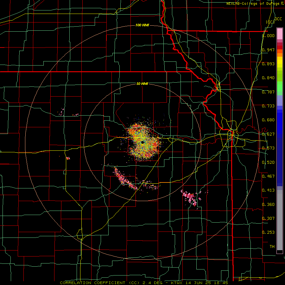Screen dimensions: 285x285
Task: Click the 0.573 value on the color scale
Action: pos(268,148)
